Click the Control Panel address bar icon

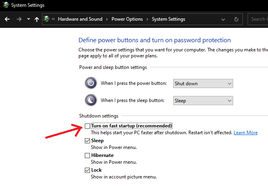pyautogui.click(x=47, y=19)
